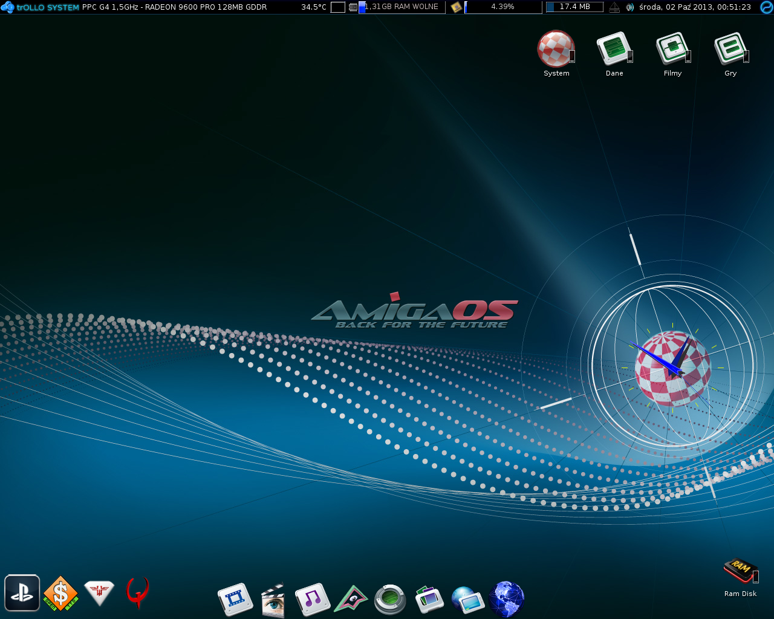Viewport: 774px width, 619px height.
Task: Click the eject icon in top bar
Action: click(614, 7)
